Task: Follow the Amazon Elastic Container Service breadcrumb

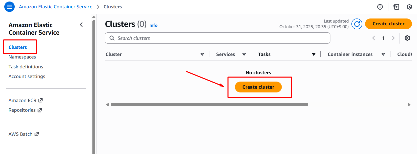Action: (x=56, y=7)
